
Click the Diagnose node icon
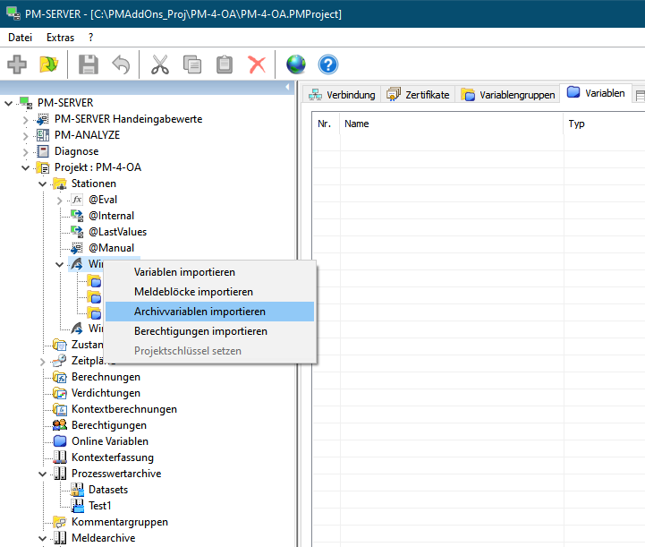(43, 151)
